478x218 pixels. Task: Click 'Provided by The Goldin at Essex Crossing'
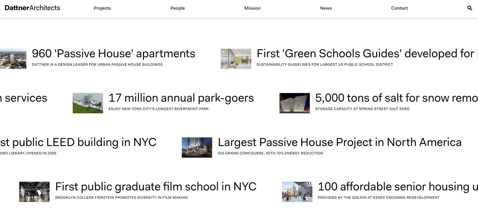tap(379, 198)
